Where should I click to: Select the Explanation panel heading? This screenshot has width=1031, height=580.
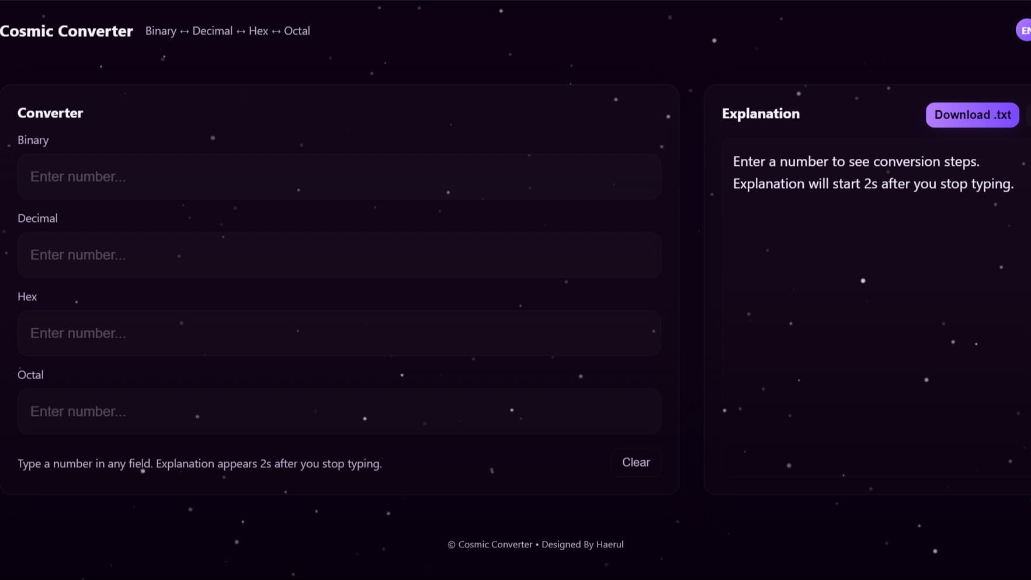point(761,113)
